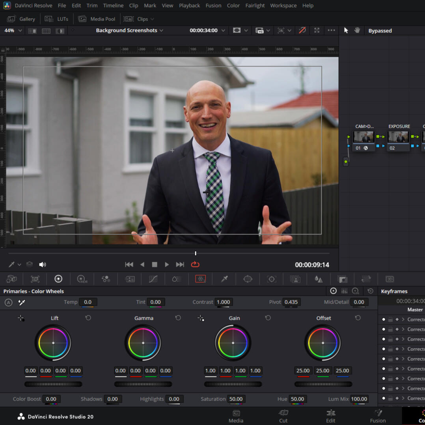Select the hand pan tool

pyautogui.click(x=357, y=30)
